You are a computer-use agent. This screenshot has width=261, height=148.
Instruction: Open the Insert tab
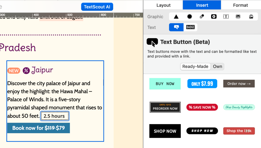click(202, 5)
